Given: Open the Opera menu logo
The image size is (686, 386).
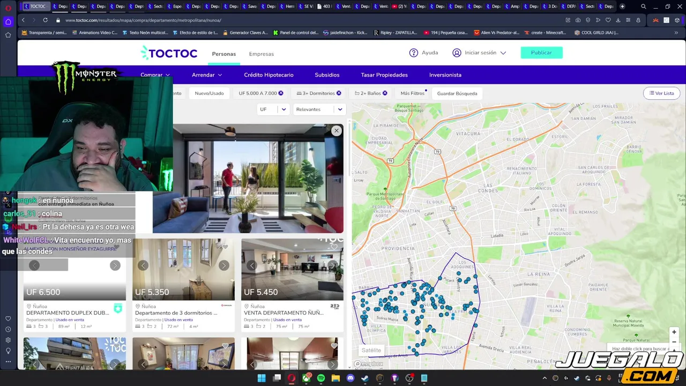Looking at the screenshot, I should point(8,8).
